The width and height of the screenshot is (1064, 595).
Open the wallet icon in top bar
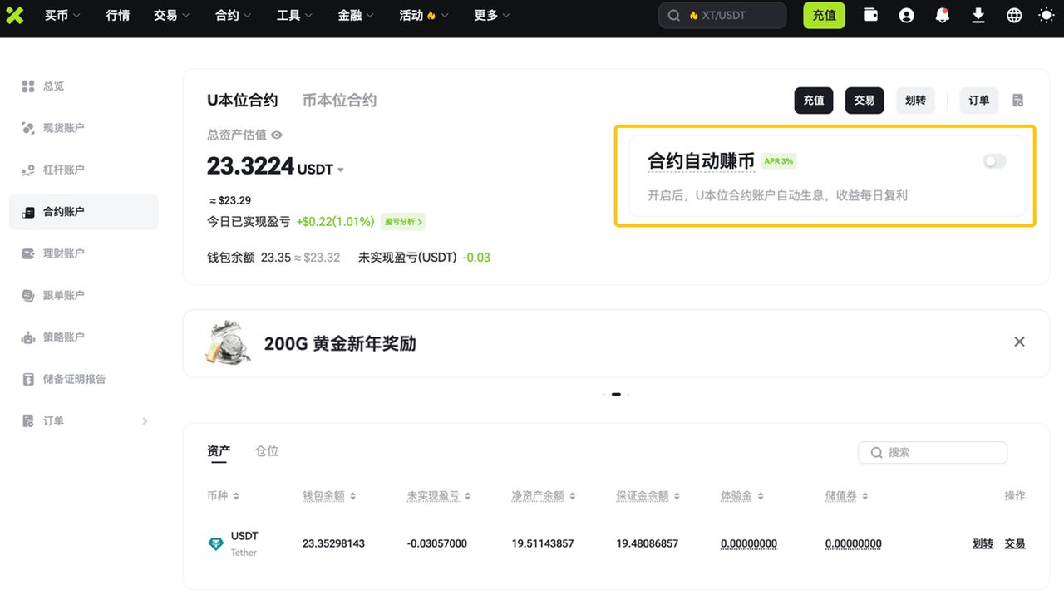tap(870, 15)
